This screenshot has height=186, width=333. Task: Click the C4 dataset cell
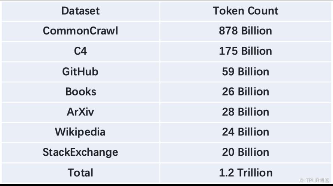coord(80,51)
